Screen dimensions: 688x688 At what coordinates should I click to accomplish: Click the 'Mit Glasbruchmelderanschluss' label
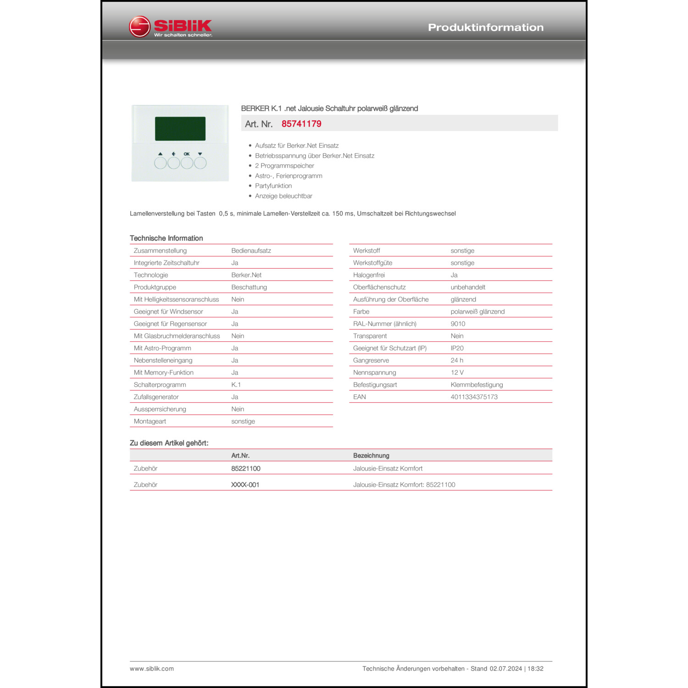pos(177,336)
